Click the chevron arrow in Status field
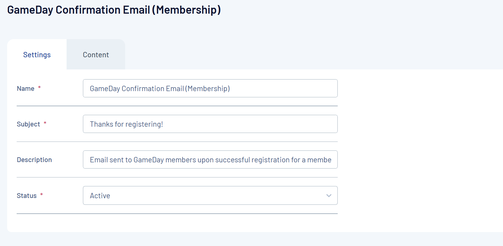503x246 pixels. pos(329,196)
